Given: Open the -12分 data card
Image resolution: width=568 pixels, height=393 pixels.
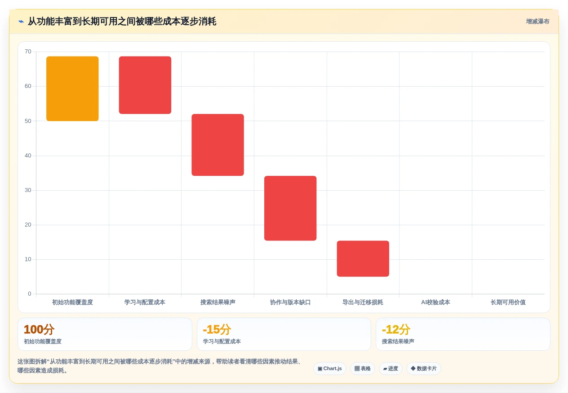Looking at the screenshot, I should pyautogui.click(x=463, y=334).
